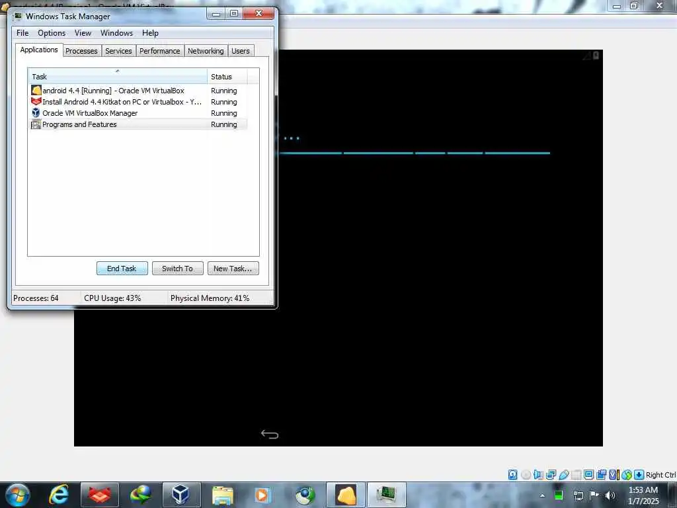The height and width of the screenshot is (508, 677).
Task: Click CPU Usage: 43% status entry
Action: pyautogui.click(x=112, y=298)
